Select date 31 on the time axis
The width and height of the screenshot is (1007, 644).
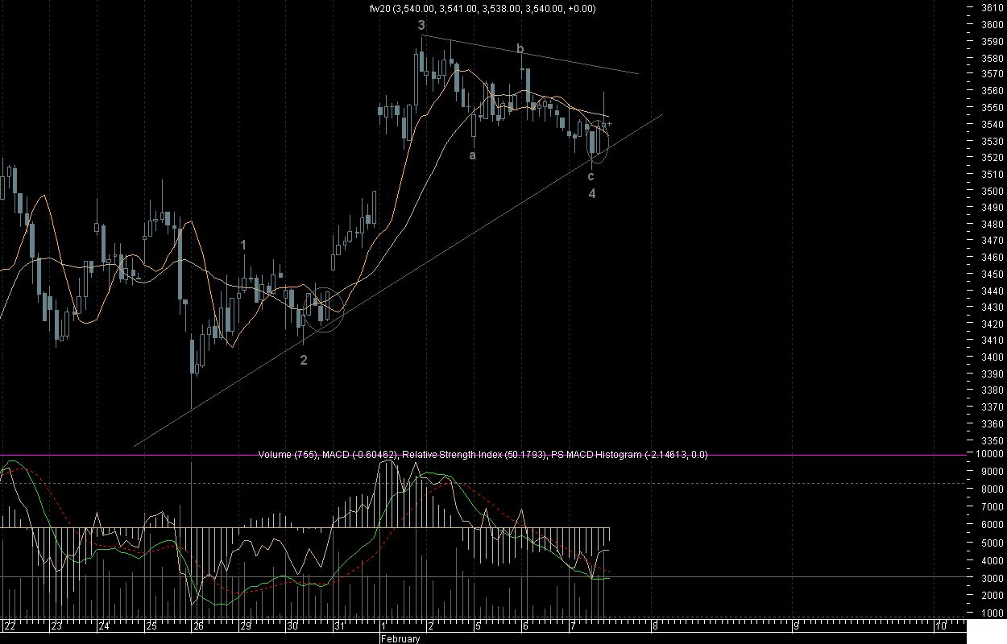click(x=339, y=626)
